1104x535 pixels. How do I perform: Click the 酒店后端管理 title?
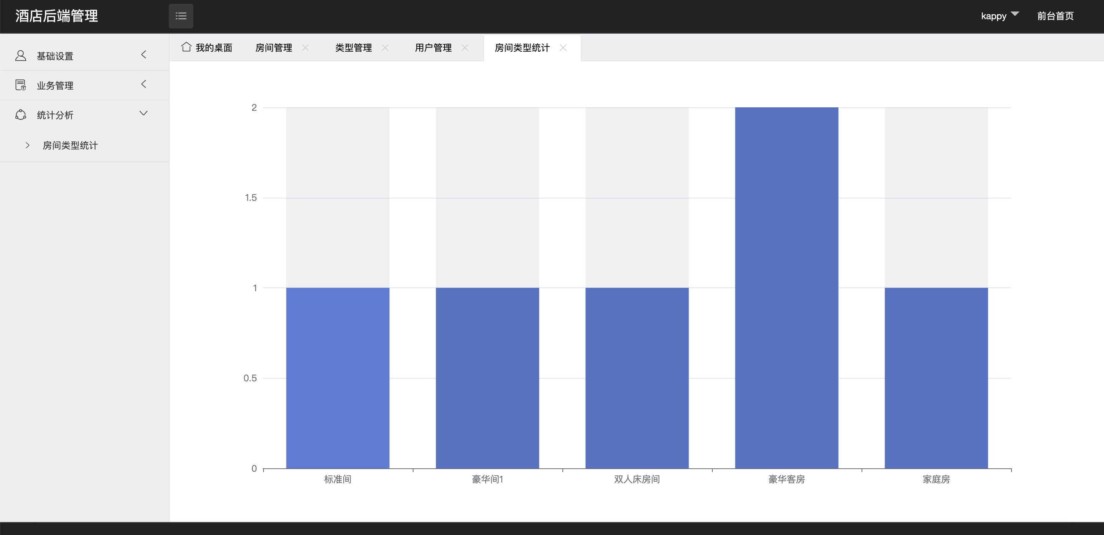pos(56,16)
